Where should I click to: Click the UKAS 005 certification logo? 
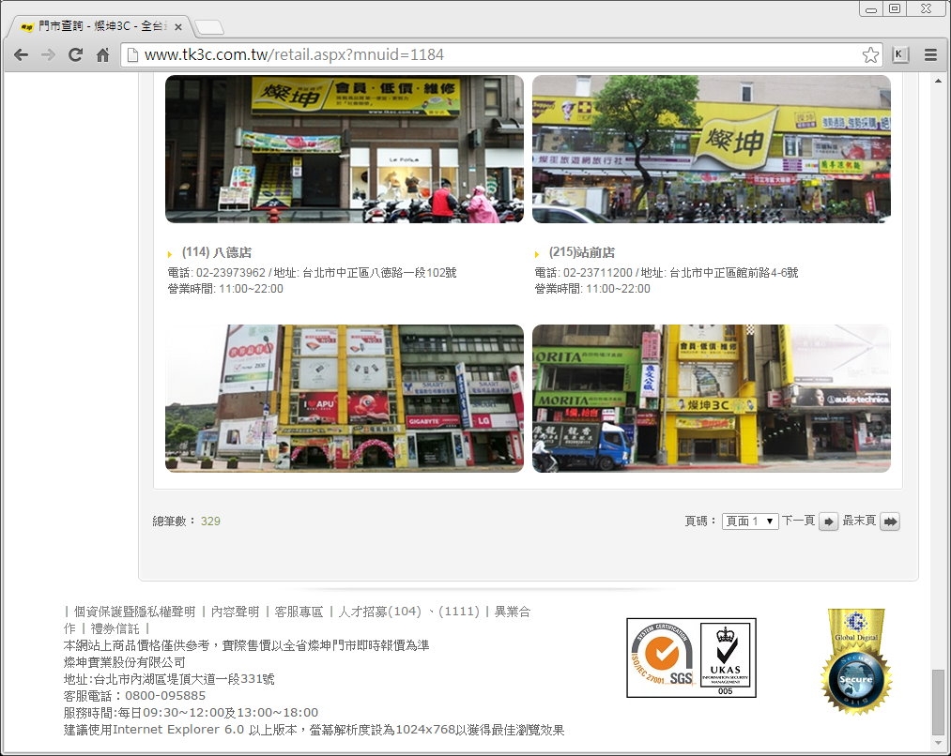click(726, 658)
